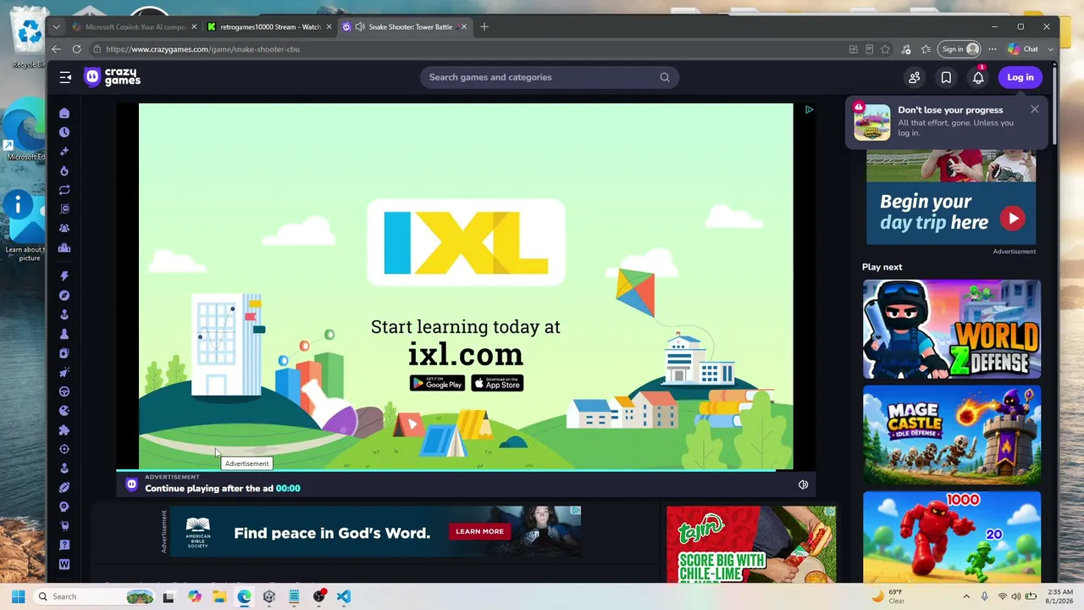Viewport: 1084px width, 610px height.
Task: Open the puzzle piece category in sidebar
Action: tap(64, 430)
